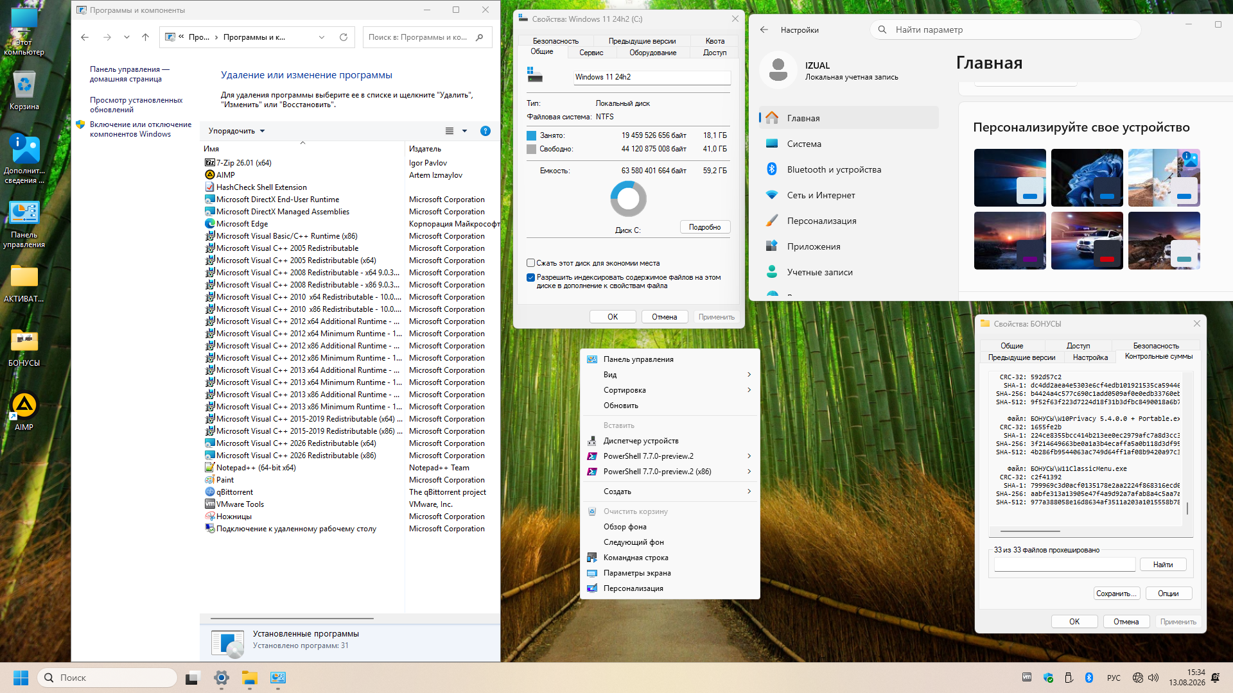Viewport: 1233px width, 693px height.
Task: Click vertical scrollbar in checksum list
Action: pos(1187,508)
